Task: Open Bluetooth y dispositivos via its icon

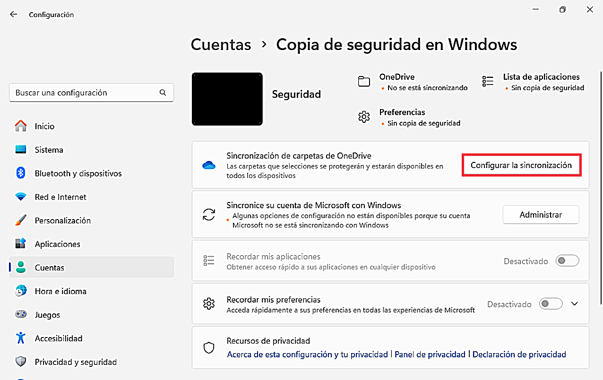Action: click(21, 173)
